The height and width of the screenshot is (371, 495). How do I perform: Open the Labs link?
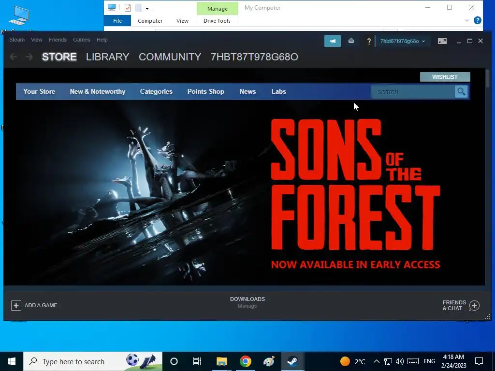tap(279, 91)
